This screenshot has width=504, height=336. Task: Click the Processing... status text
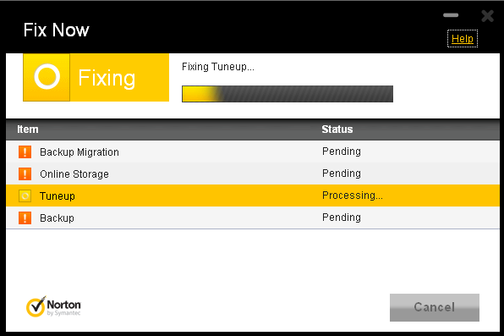(353, 196)
